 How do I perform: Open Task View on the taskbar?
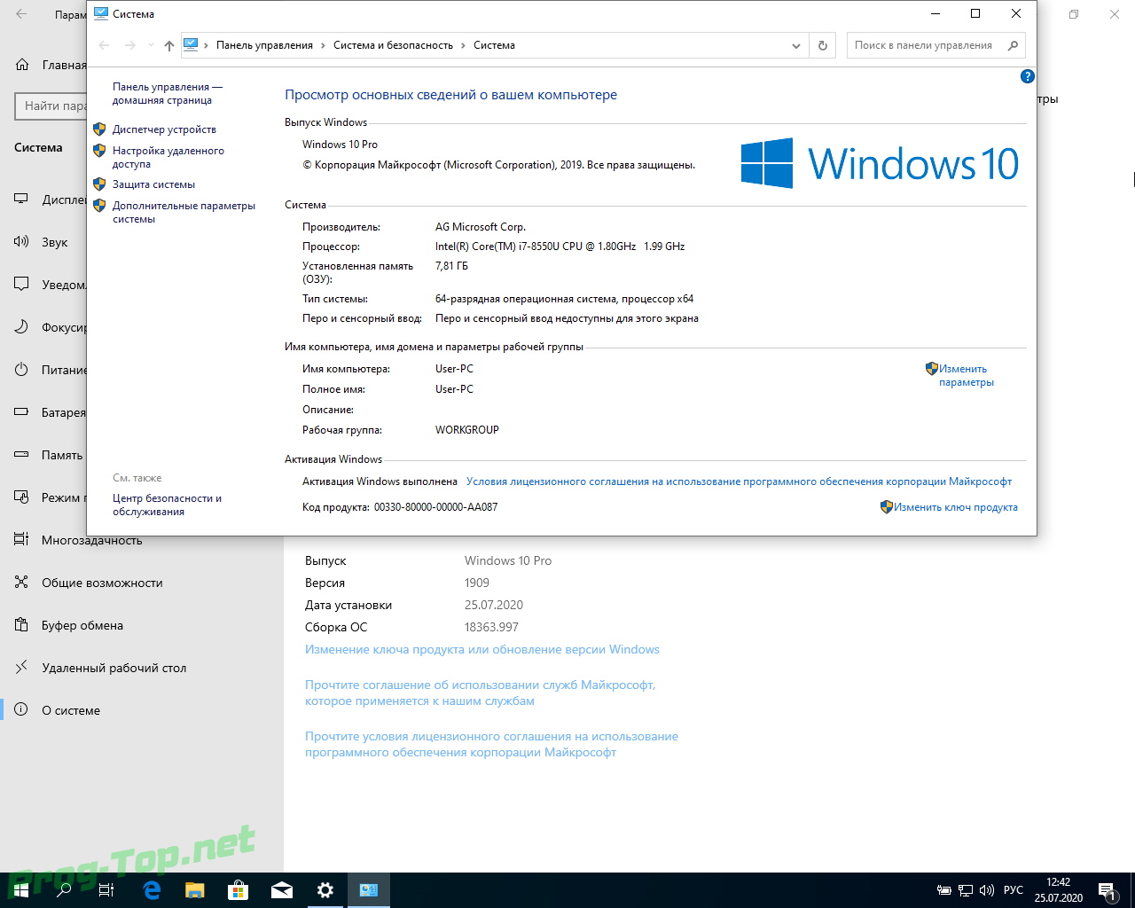tap(106, 889)
